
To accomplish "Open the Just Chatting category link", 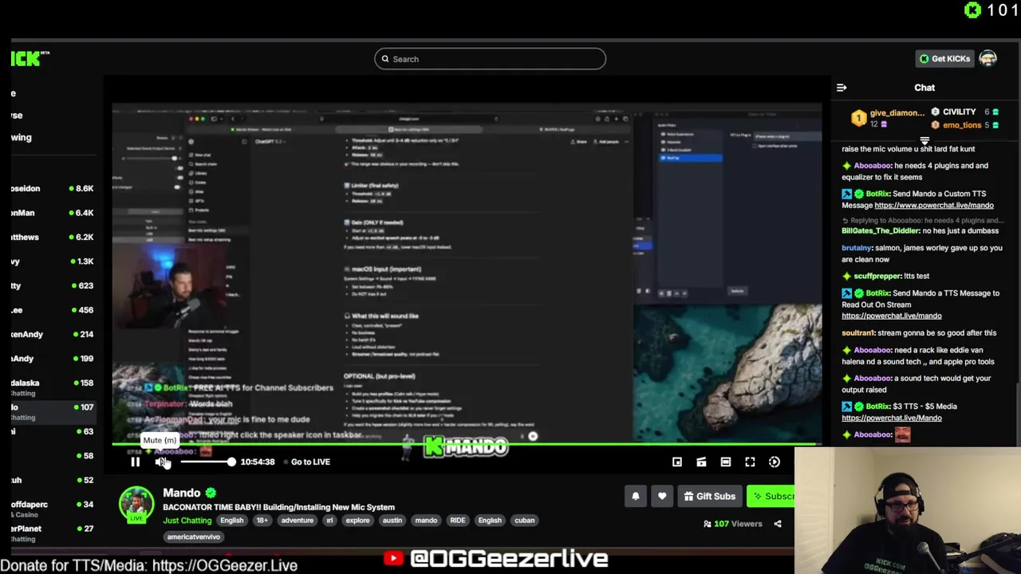I will point(187,521).
